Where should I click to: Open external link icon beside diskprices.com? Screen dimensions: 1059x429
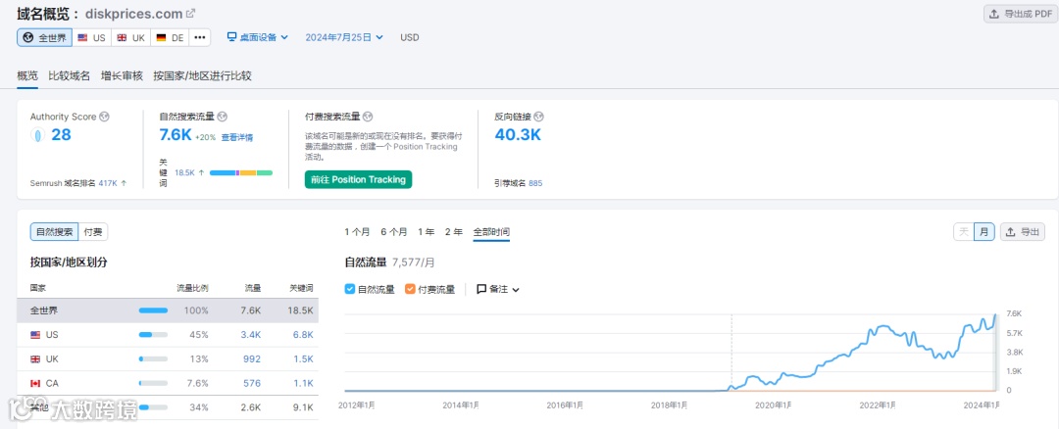tap(191, 13)
